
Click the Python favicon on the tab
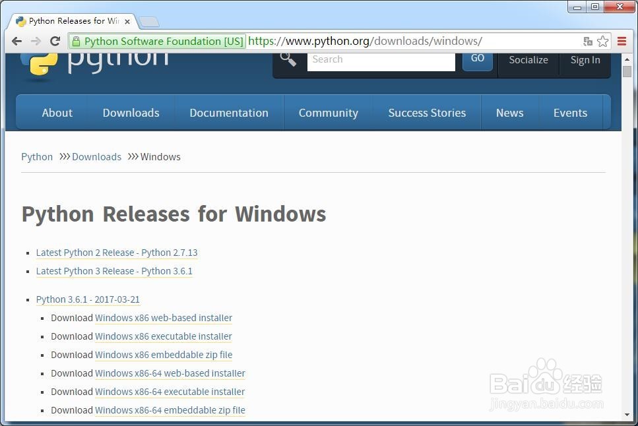[20, 21]
